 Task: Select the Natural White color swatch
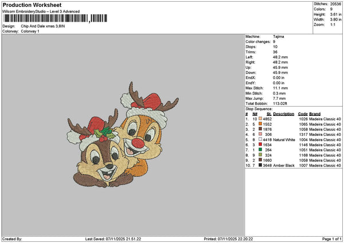point(260,140)
